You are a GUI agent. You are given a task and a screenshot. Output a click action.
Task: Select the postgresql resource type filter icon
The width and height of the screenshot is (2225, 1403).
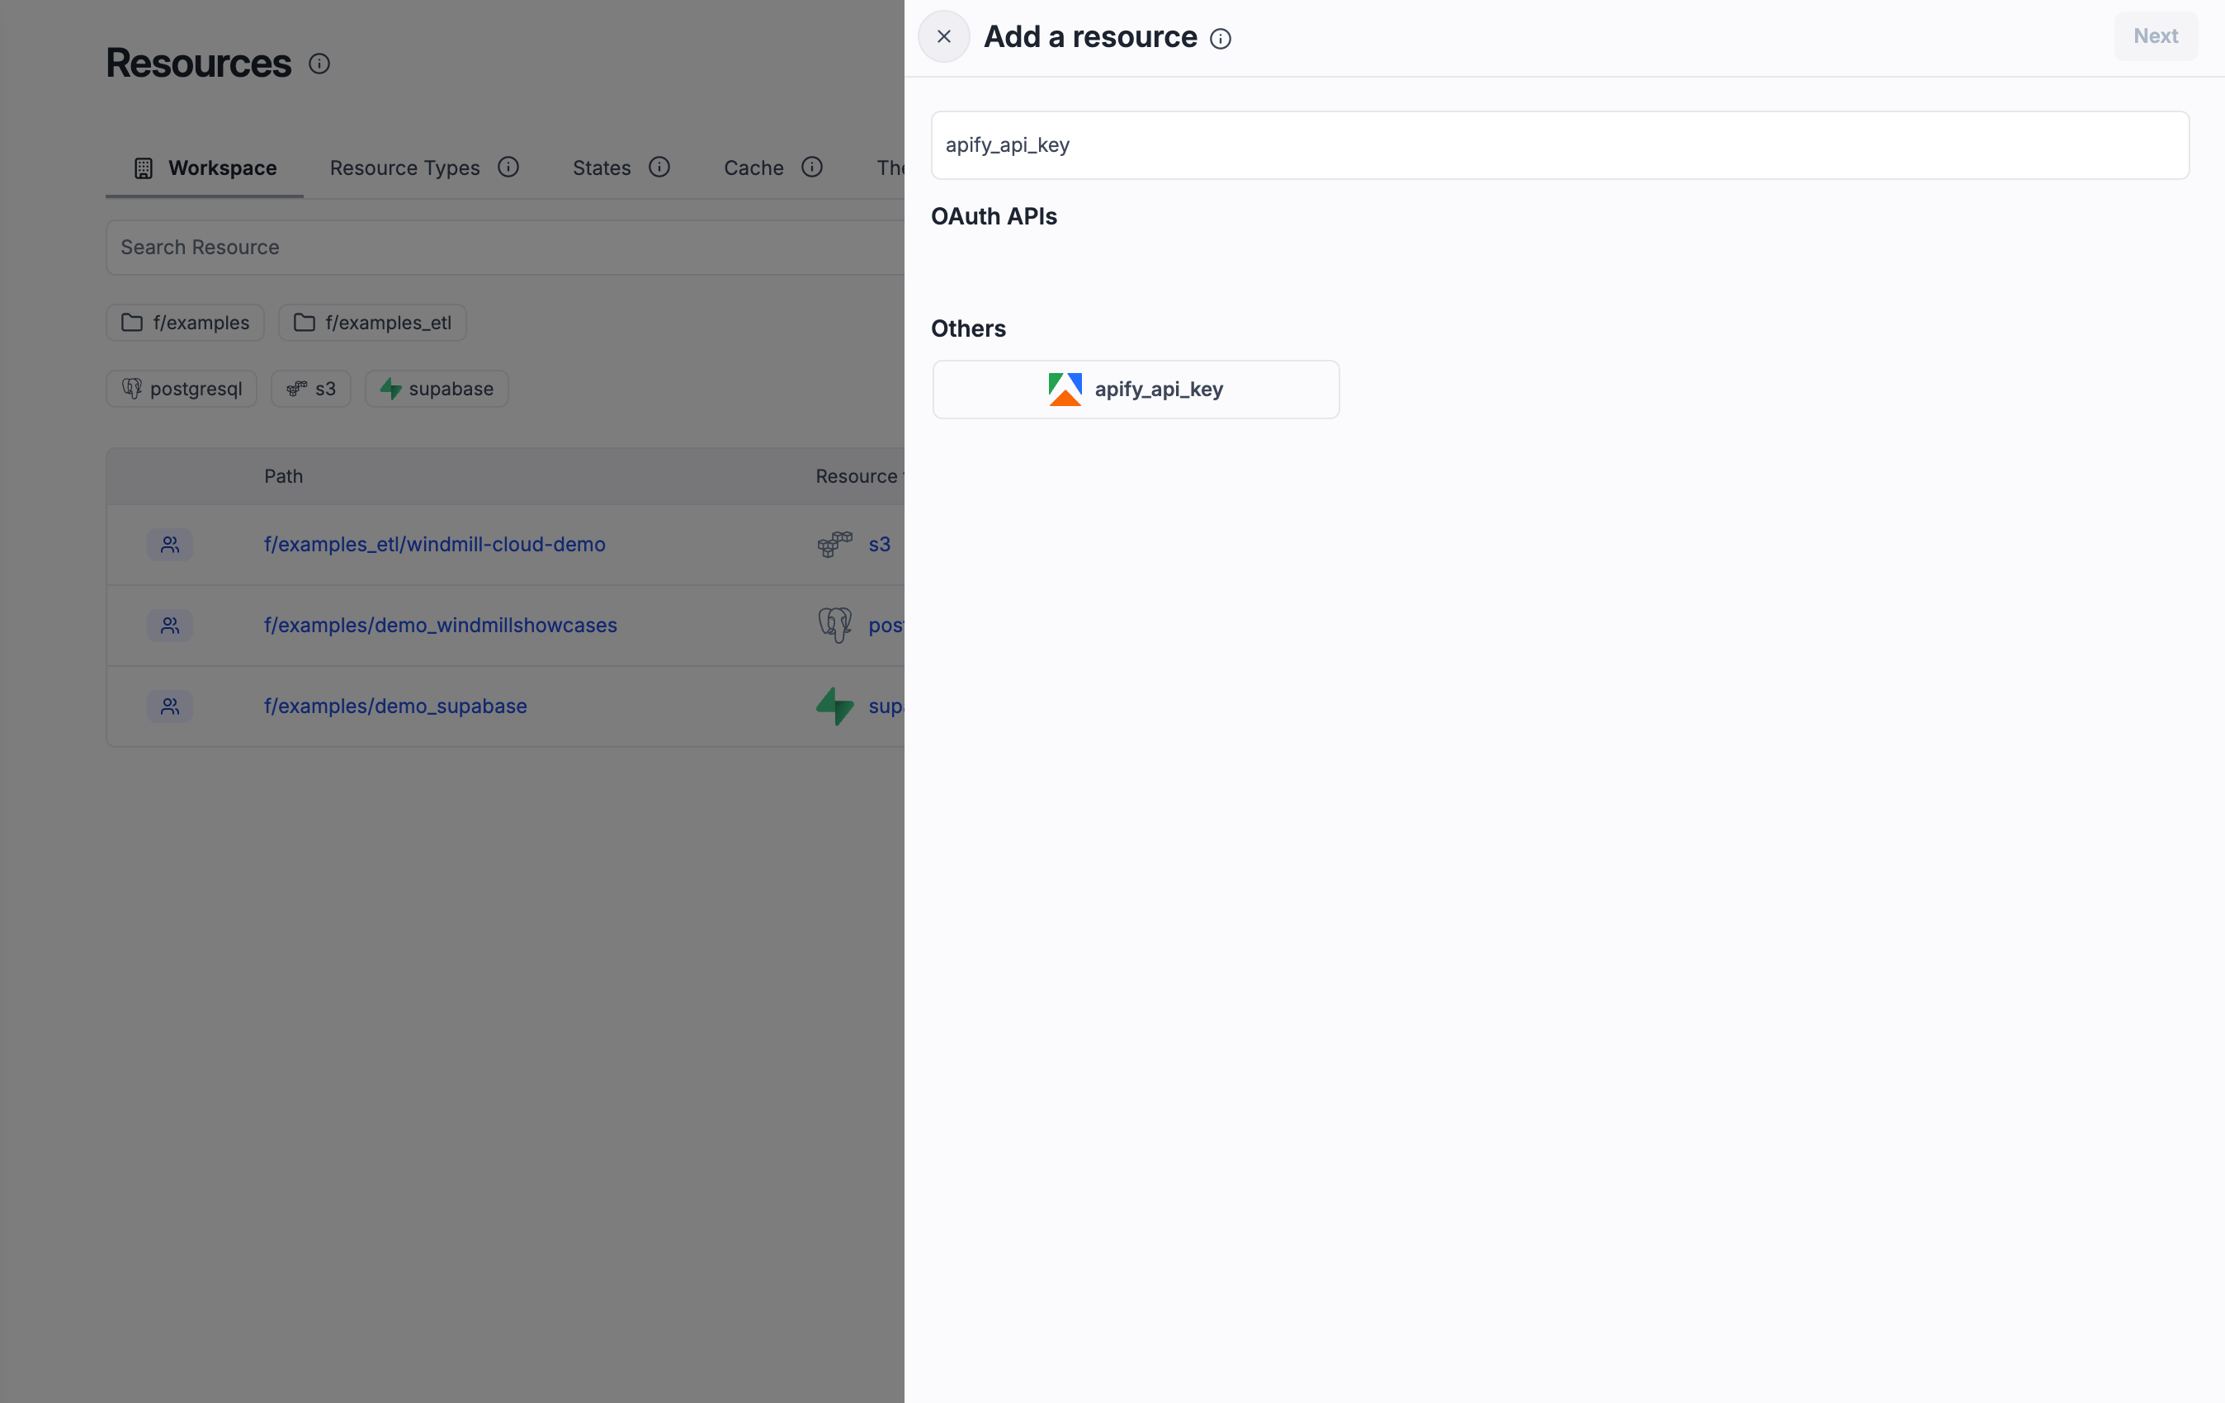[x=132, y=388]
